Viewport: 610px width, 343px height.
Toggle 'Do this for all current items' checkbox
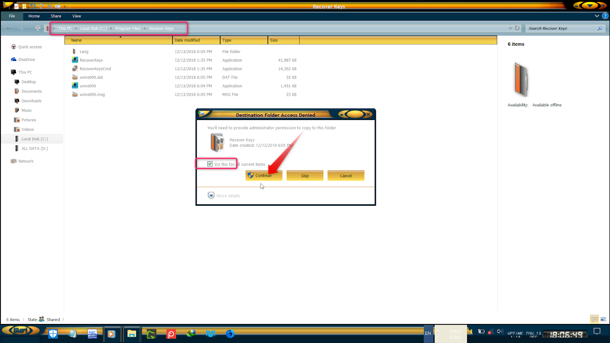point(210,164)
